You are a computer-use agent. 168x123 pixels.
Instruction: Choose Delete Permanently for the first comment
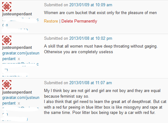pos(79,21)
